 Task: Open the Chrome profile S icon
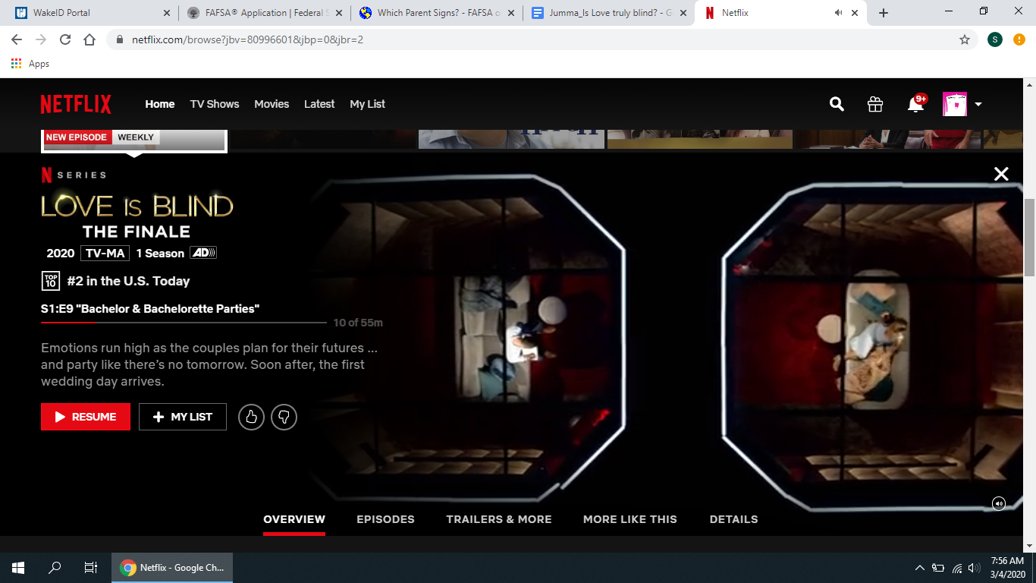(995, 39)
